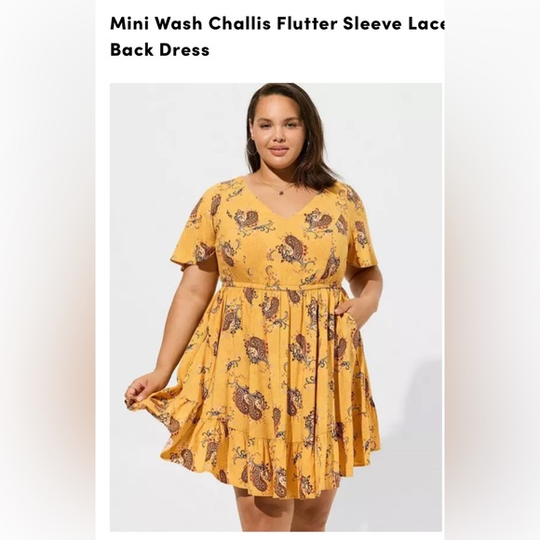Click the right flutter sleeve of the dress
Viewport: 540px width, 540px height.
click(x=359, y=229)
